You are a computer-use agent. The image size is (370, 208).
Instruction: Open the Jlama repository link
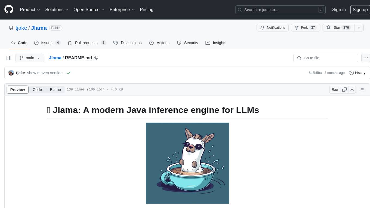[x=39, y=28]
